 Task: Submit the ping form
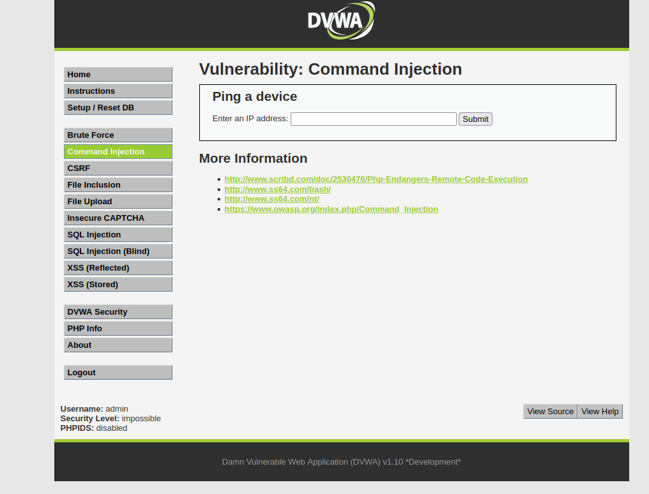(x=476, y=119)
